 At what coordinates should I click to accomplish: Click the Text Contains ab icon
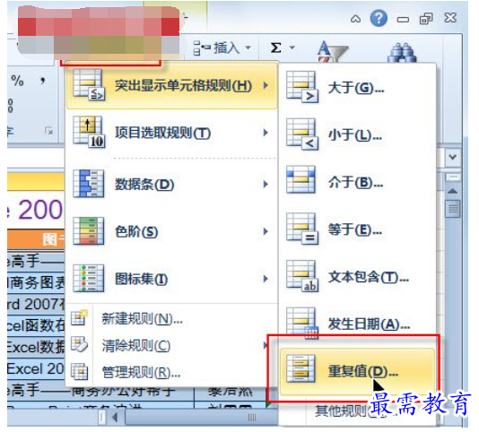(x=302, y=276)
